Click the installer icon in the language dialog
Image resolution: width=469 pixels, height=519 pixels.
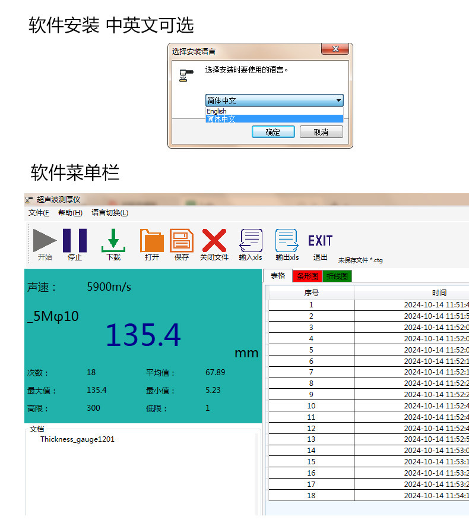(186, 76)
